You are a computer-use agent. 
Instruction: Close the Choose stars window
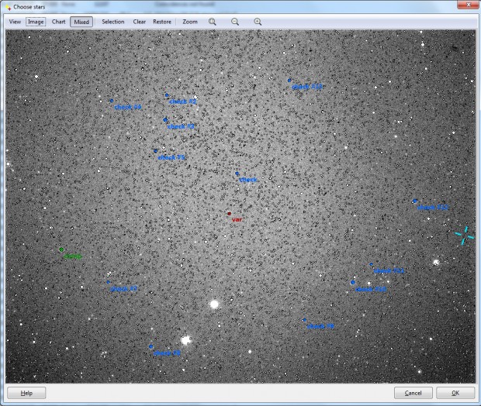(x=469, y=5)
